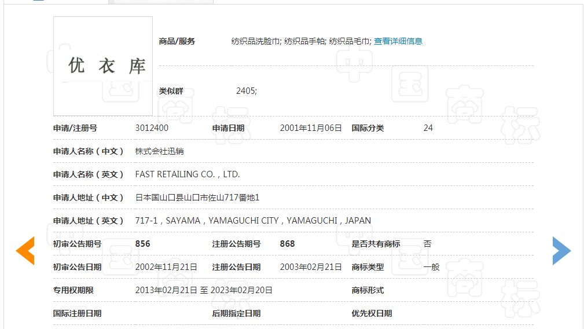Select preliminary announcement issue 856
Image resolution: width=584 pixels, height=329 pixels.
(x=142, y=244)
